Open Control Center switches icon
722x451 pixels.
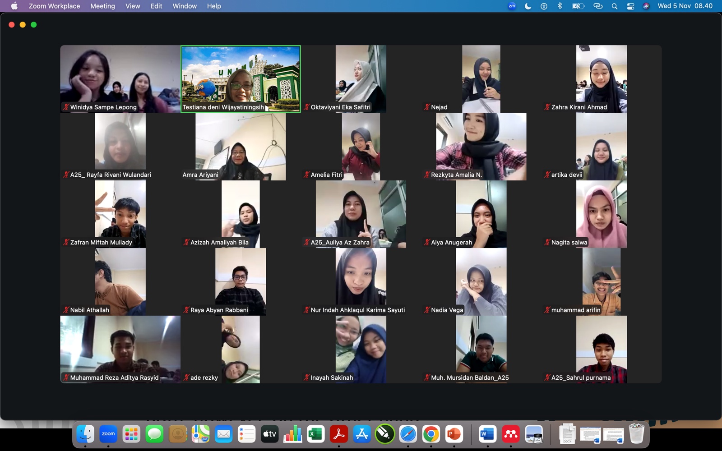(630, 6)
